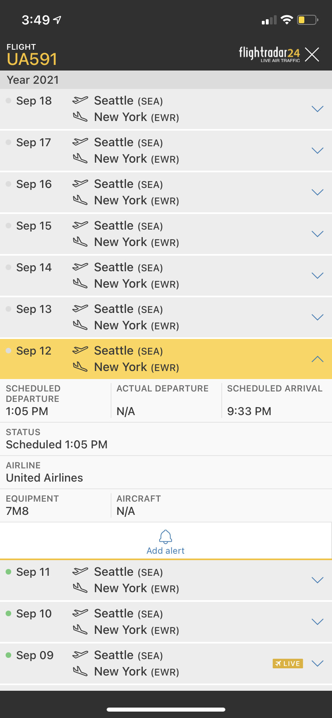Viewport: 332px width, 718px height.
Task: Tap the Year 2021 section header
Action: tap(33, 80)
